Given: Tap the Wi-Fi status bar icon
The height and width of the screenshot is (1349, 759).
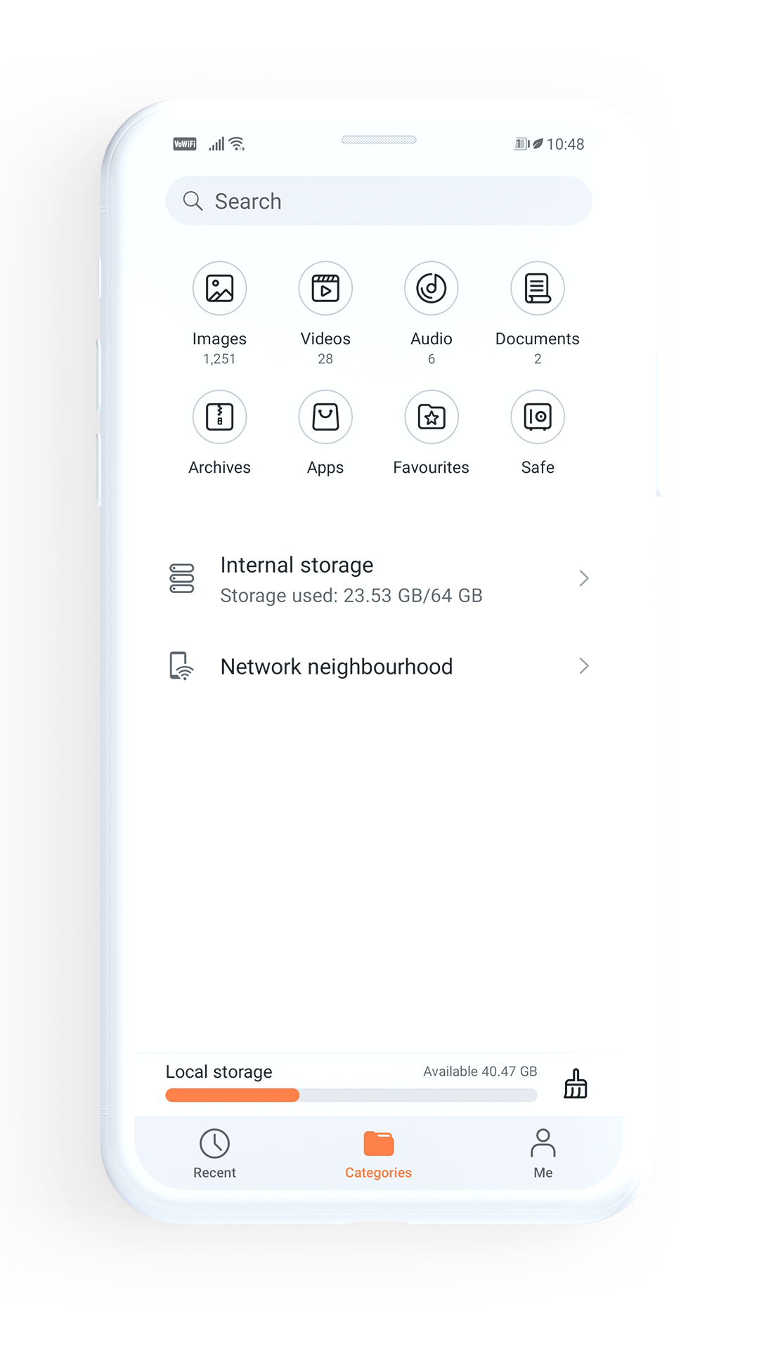Looking at the screenshot, I should point(237,144).
